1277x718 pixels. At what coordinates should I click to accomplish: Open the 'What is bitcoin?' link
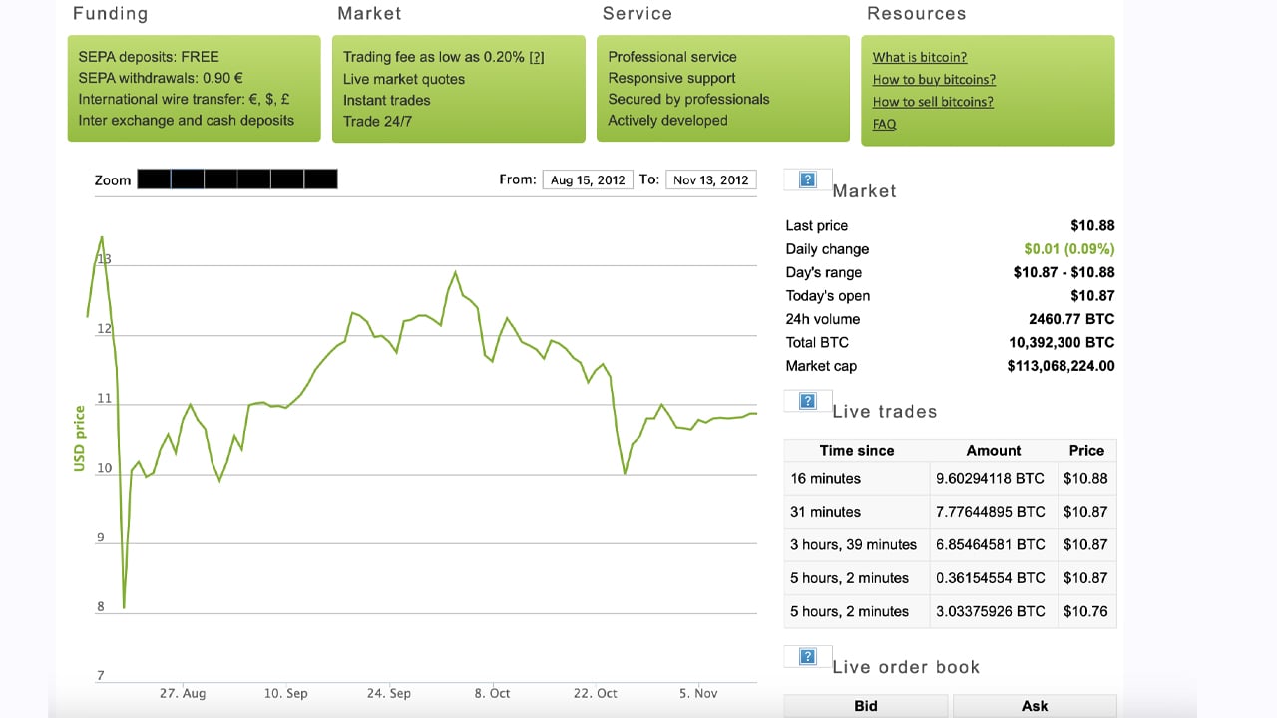coord(919,57)
